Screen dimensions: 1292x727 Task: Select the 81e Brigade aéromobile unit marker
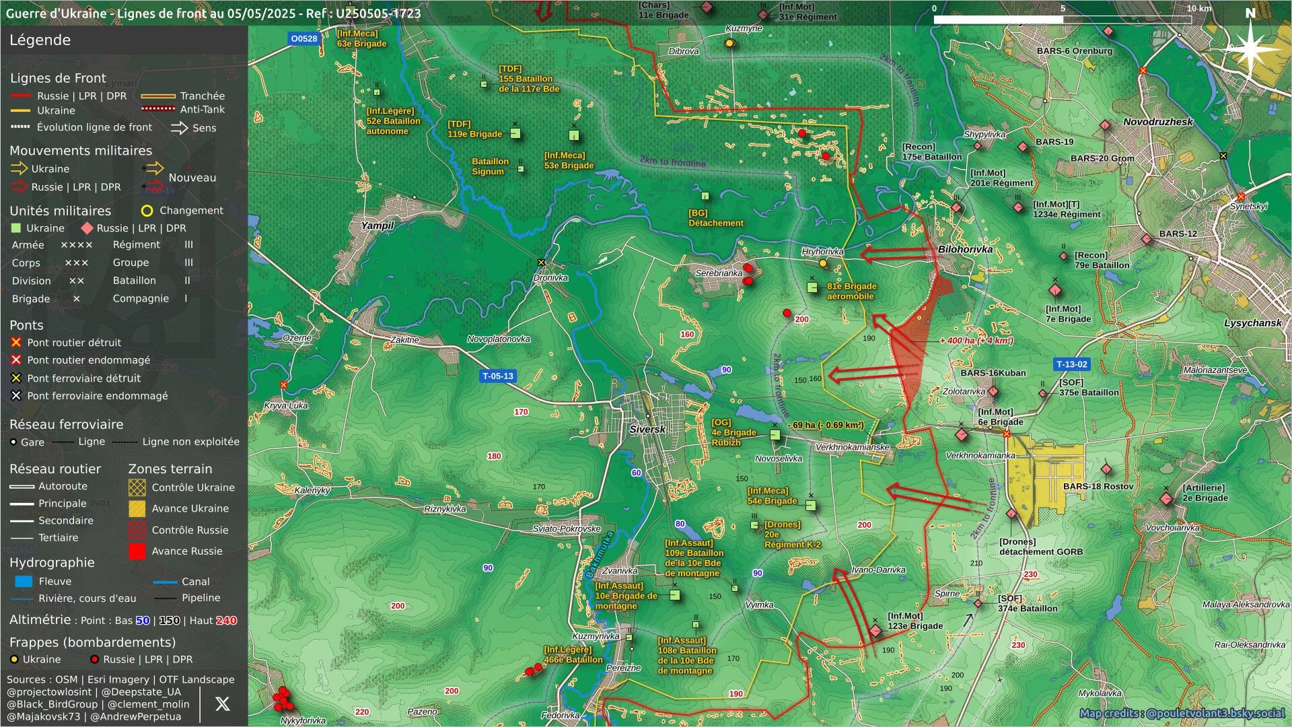(813, 287)
